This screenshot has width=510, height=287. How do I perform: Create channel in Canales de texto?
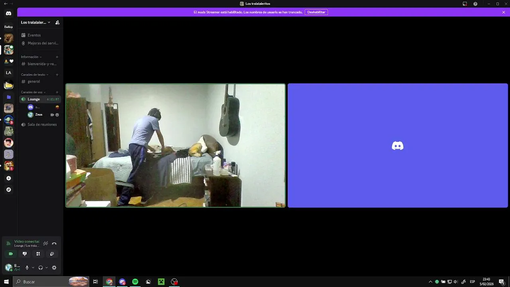click(x=57, y=75)
